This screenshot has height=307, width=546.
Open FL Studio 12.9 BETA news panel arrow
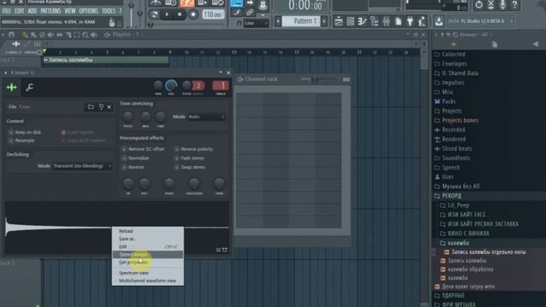click(512, 21)
